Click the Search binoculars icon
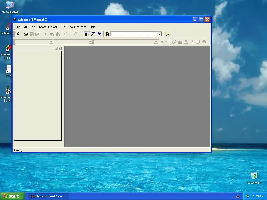The image size is (267, 200). click(x=167, y=34)
